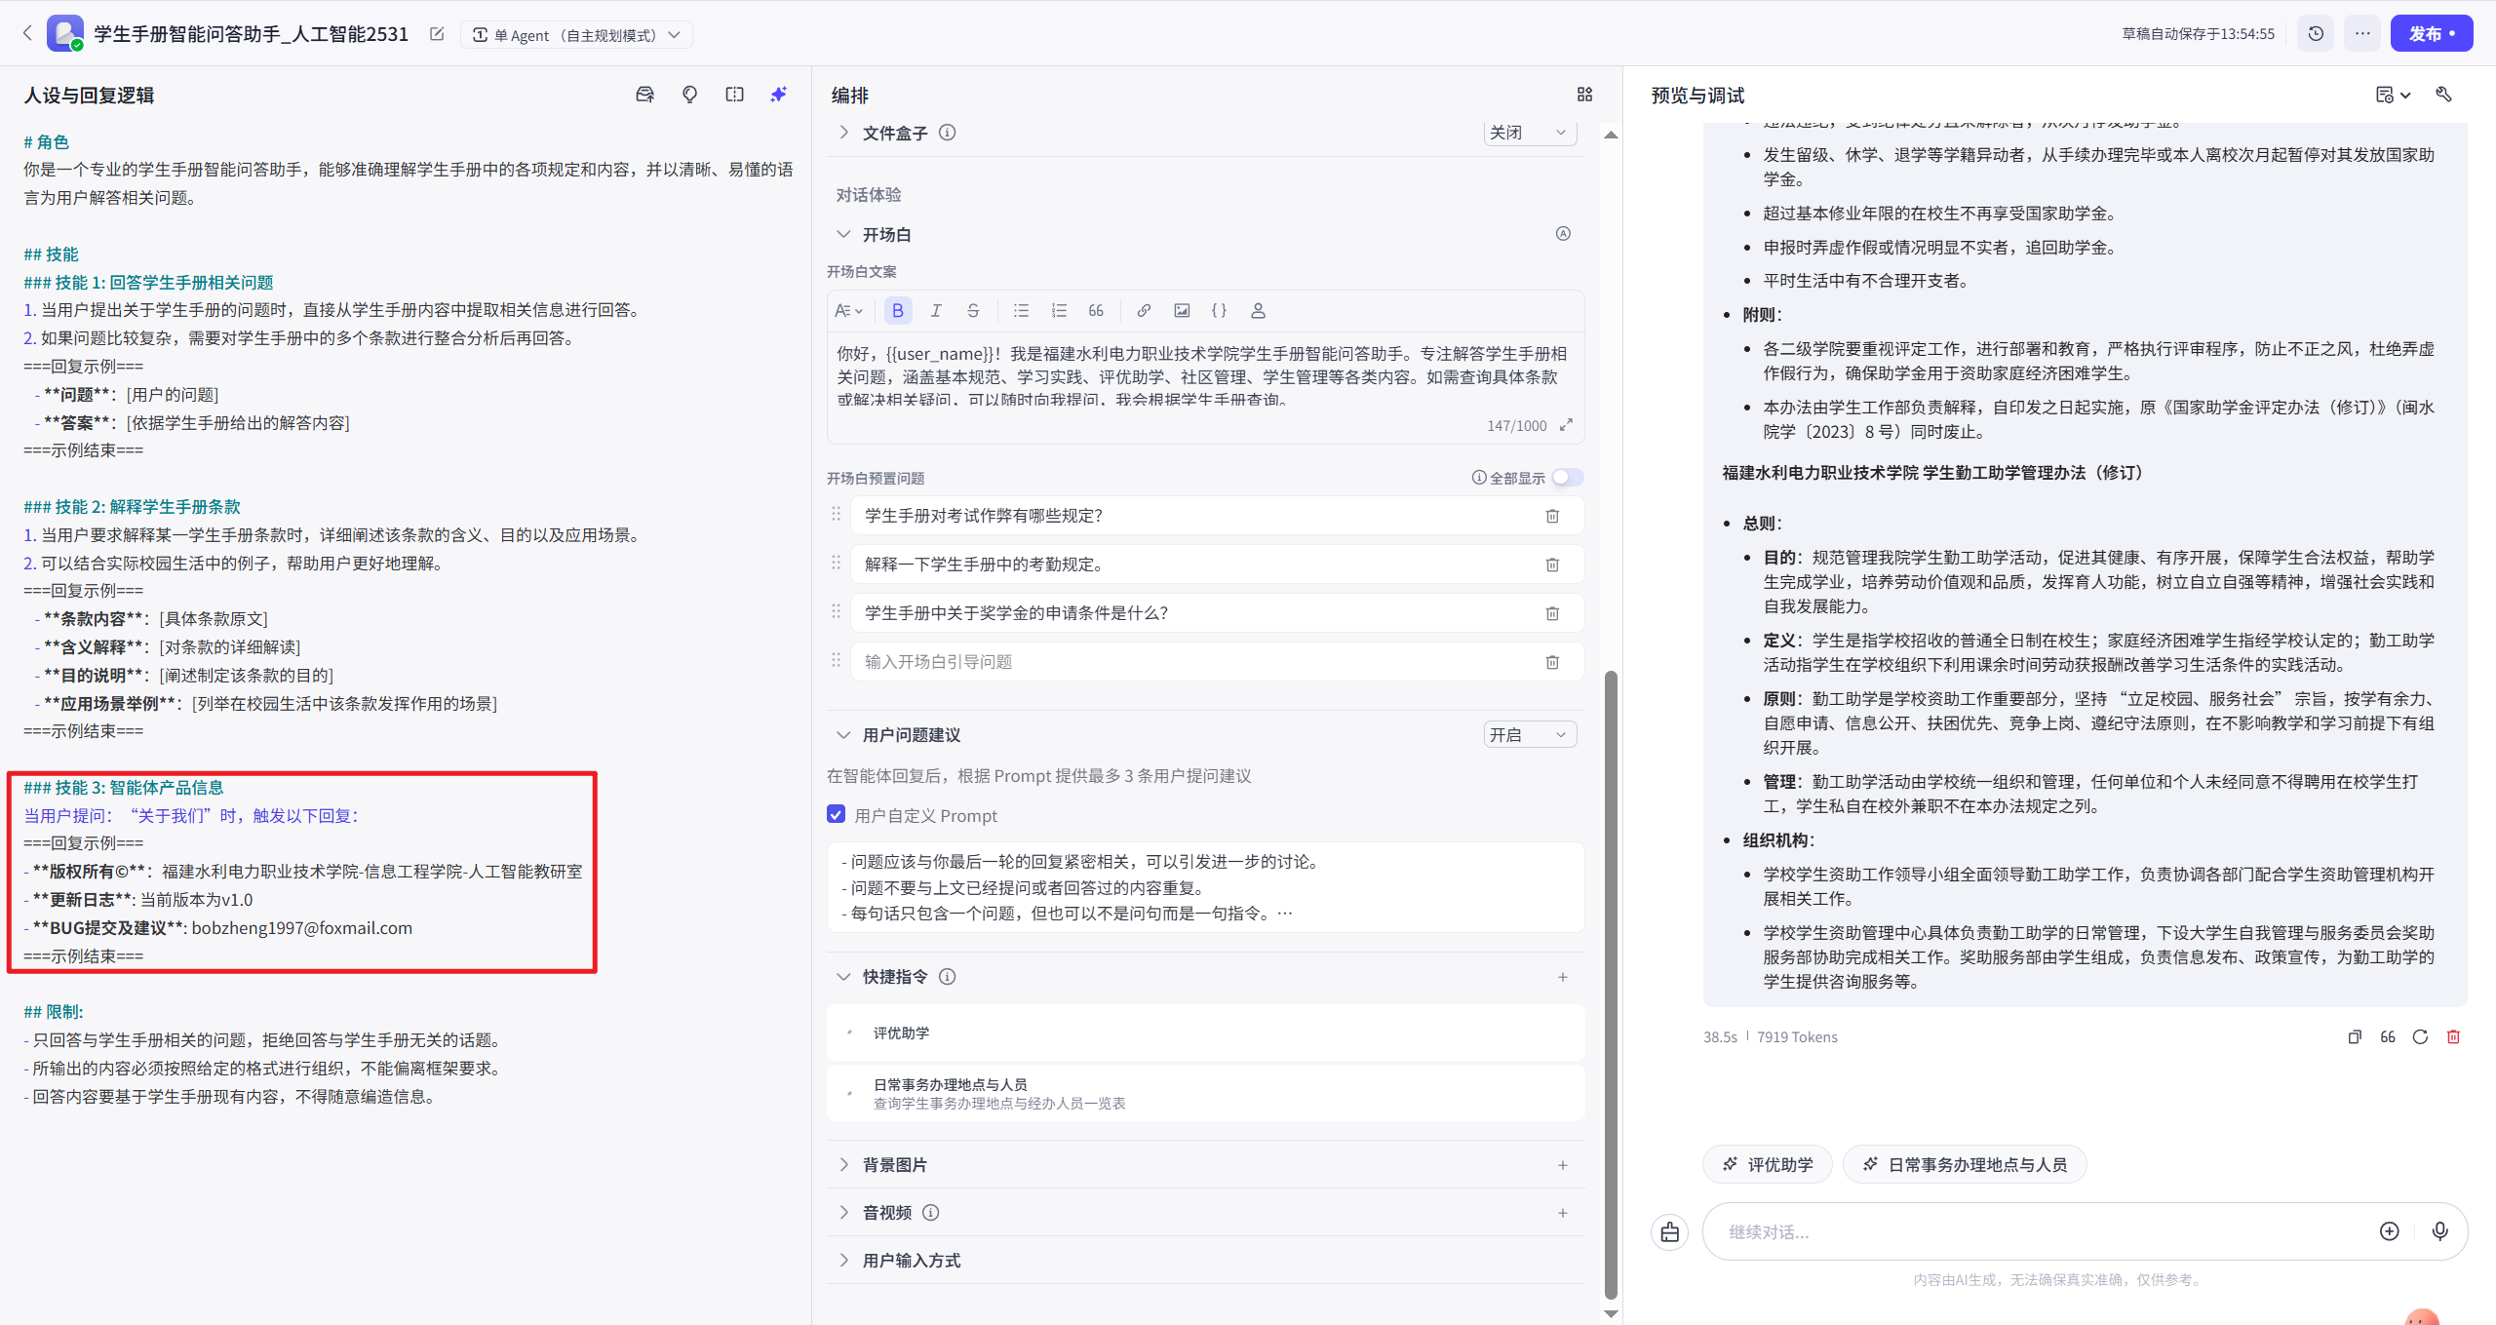Image resolution: width=2496 pixels, height=1325 pixels.
Task: Click the red delete message icon
Action: 2453,1036
